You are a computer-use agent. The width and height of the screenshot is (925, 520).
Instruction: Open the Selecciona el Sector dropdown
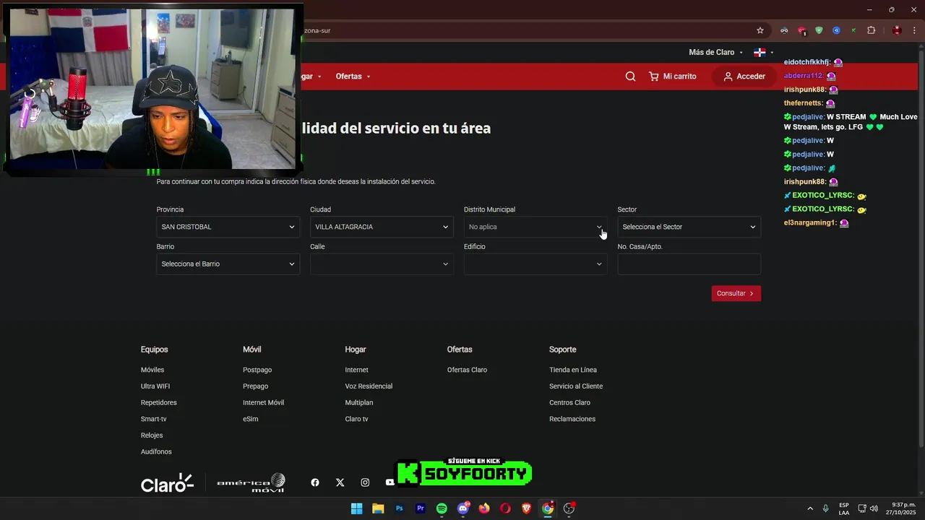[689, 227]
